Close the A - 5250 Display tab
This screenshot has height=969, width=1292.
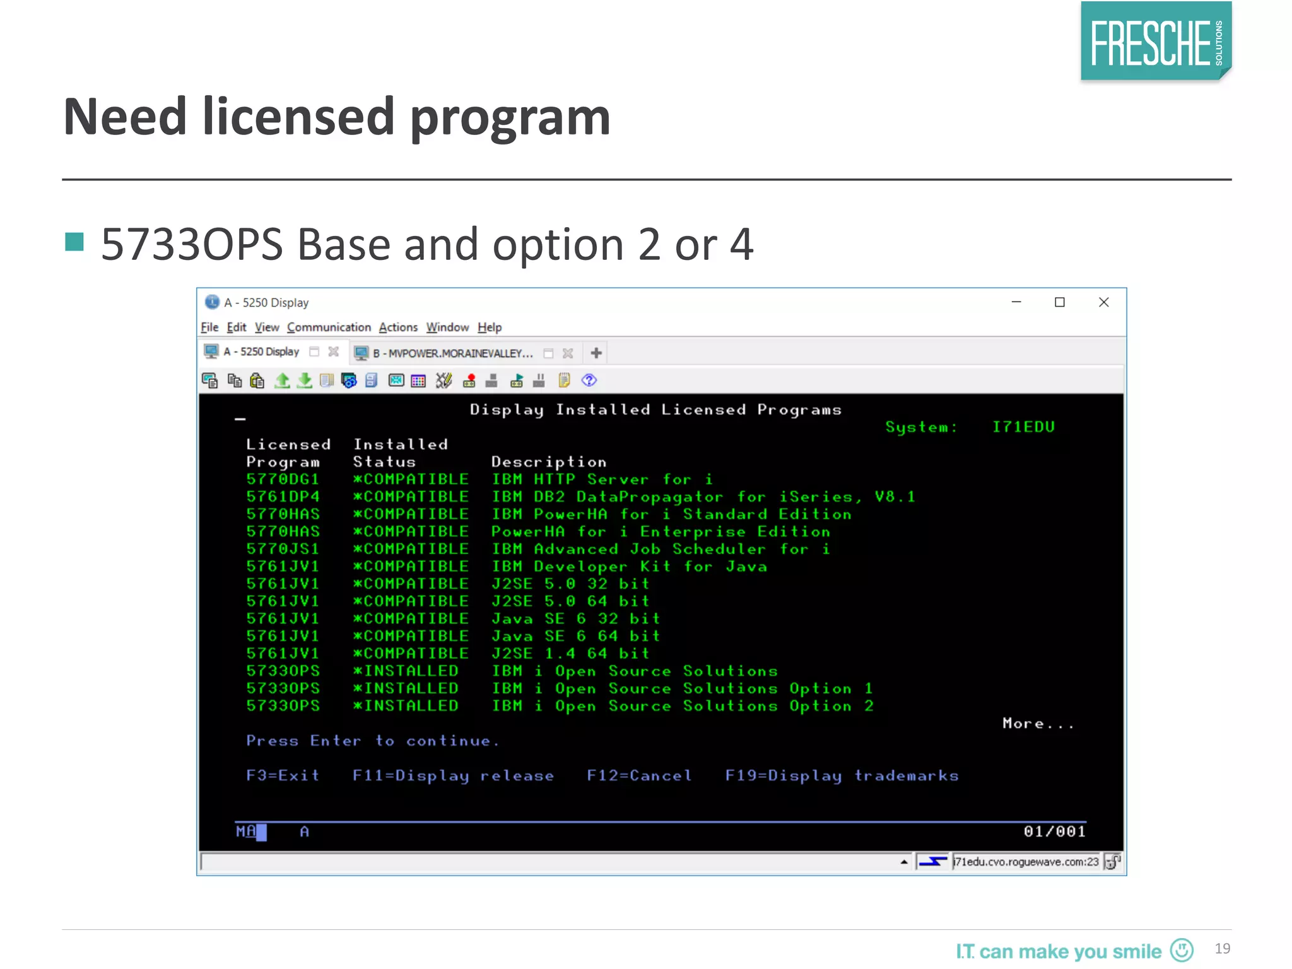[x=334, y=352]
